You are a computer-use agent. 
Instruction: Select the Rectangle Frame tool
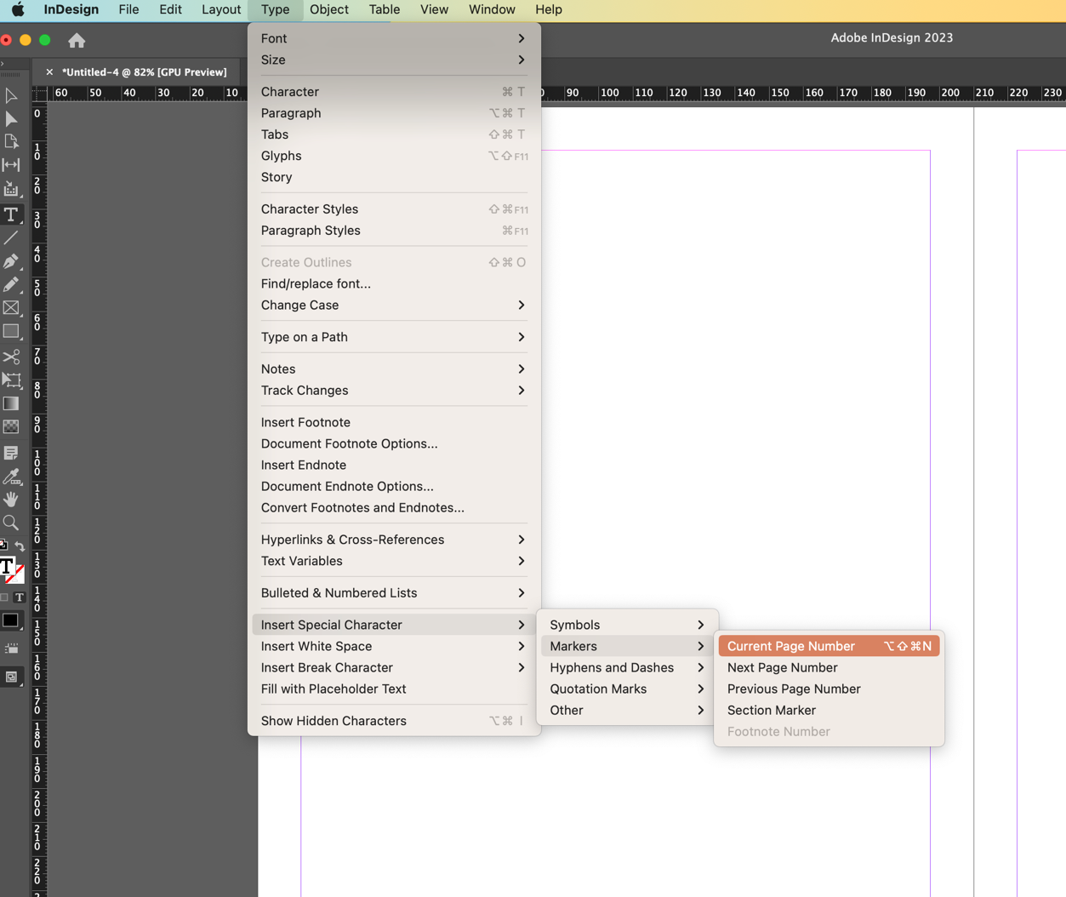point(11,308)
